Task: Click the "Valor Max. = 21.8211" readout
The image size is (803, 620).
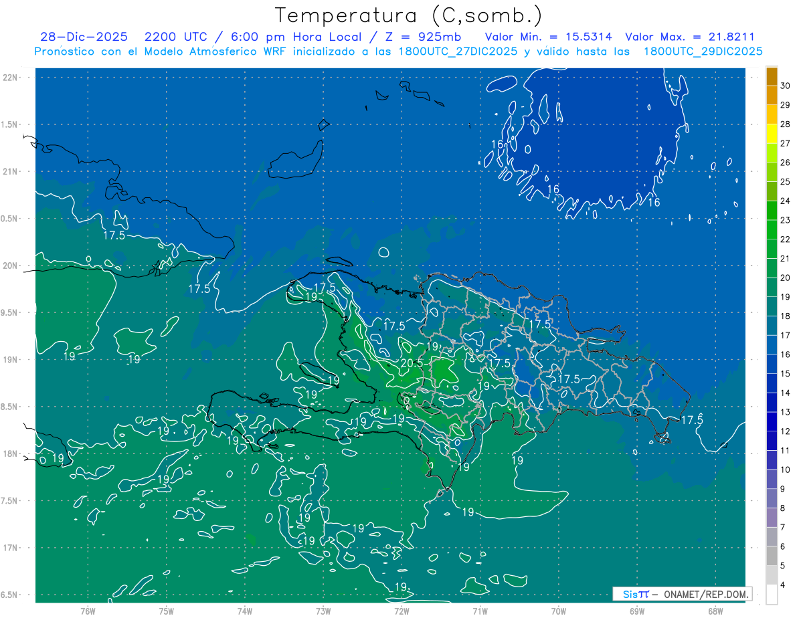Action: coord(690,37)
